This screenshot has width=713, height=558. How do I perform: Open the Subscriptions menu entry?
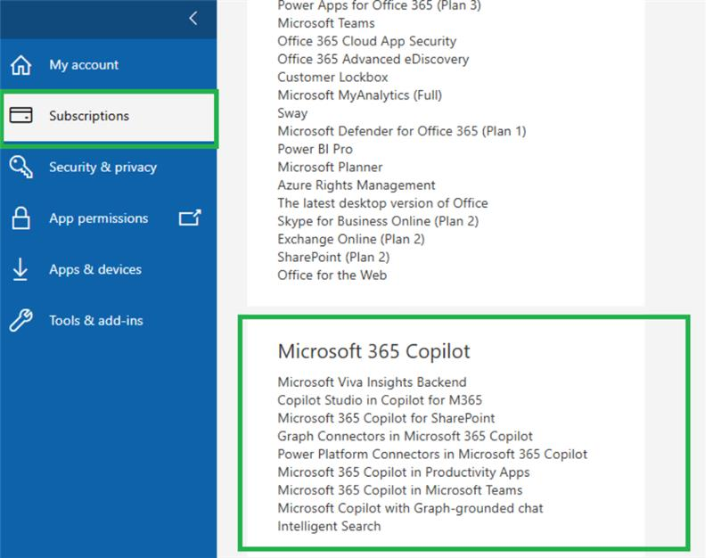(89, 115)
